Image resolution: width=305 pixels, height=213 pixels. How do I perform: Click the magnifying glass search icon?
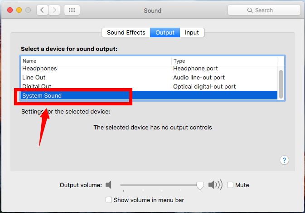250,10
